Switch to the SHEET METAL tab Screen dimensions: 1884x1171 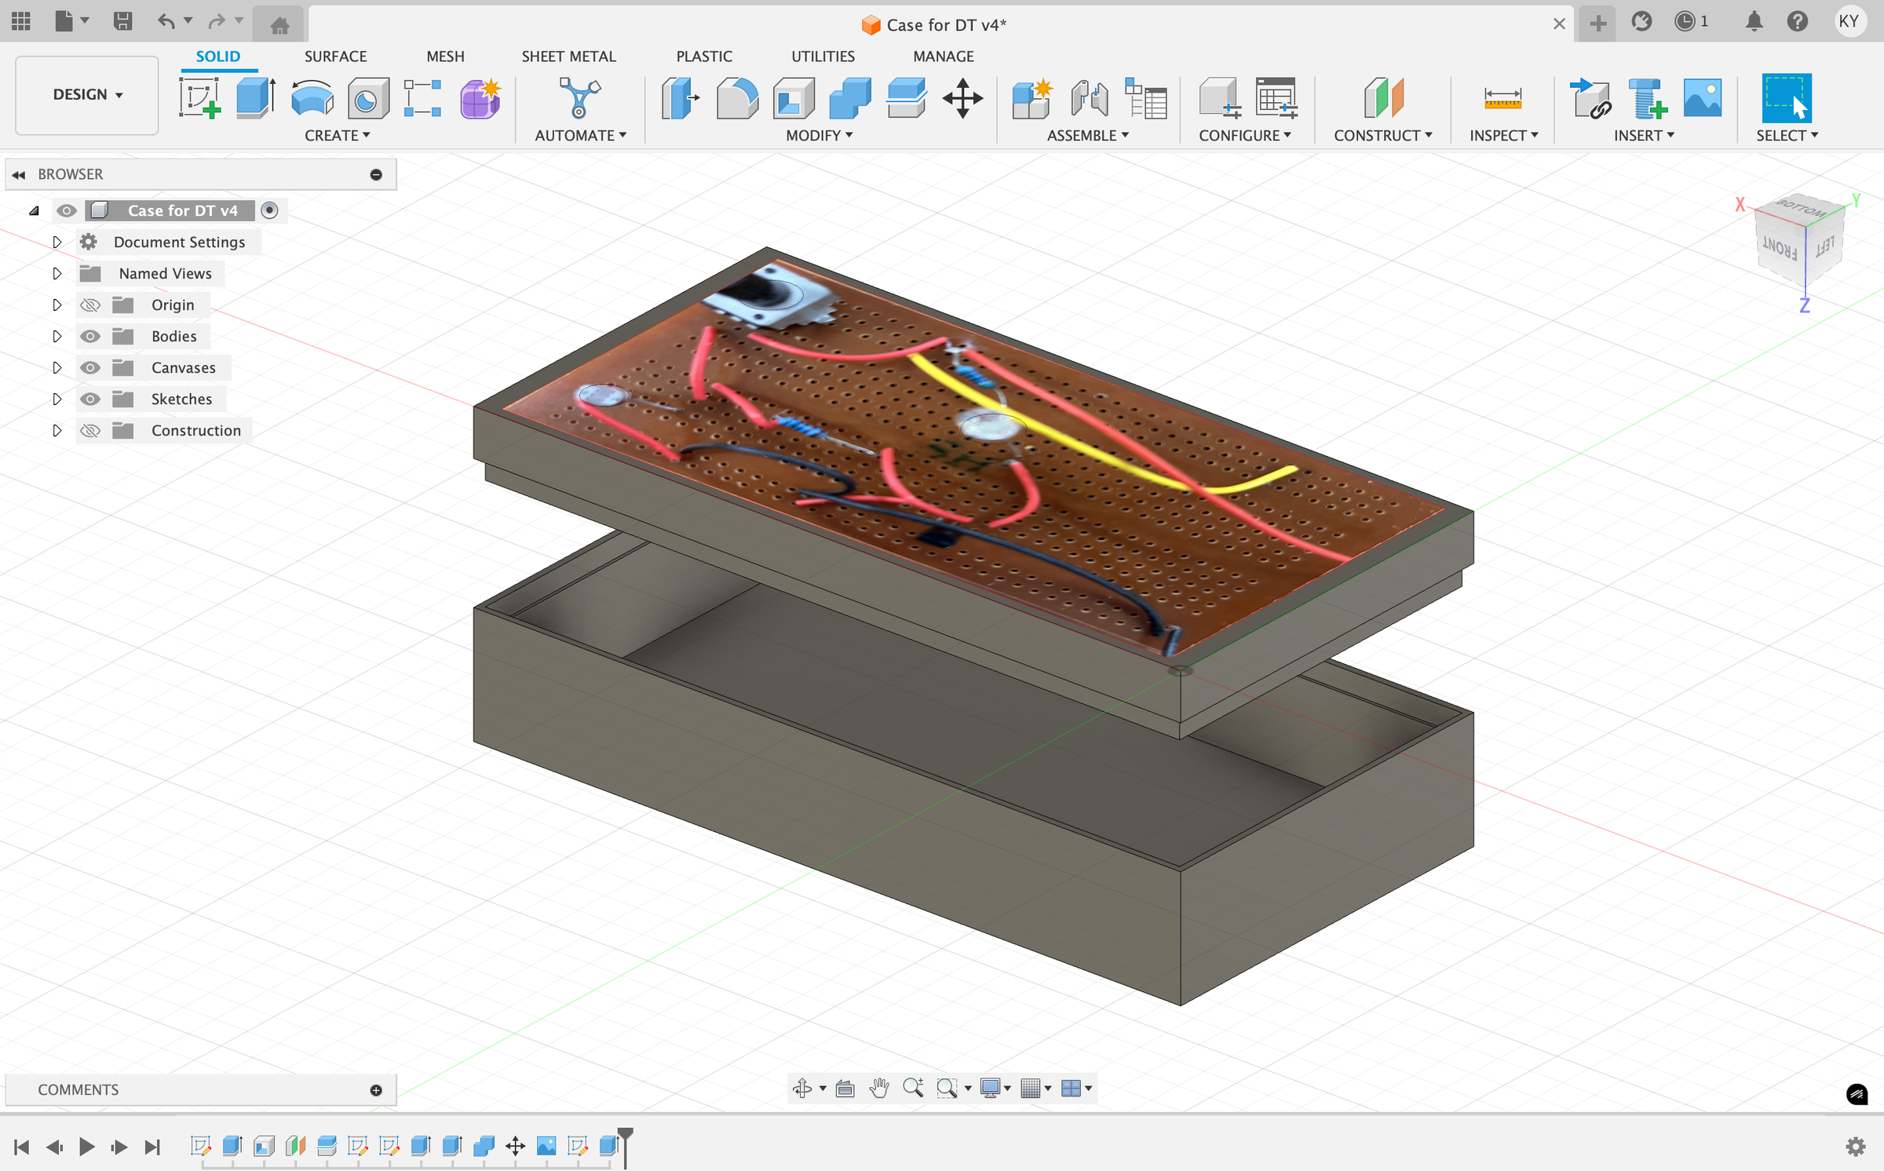(x=568, y=57)
